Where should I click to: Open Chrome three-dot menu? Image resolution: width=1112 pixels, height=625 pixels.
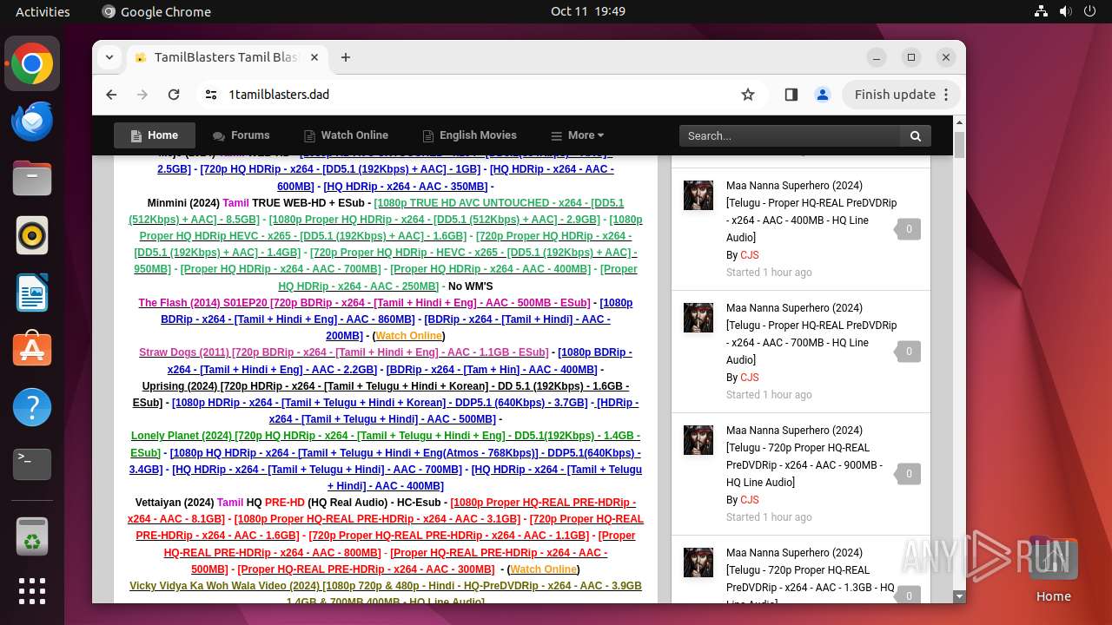947,95
